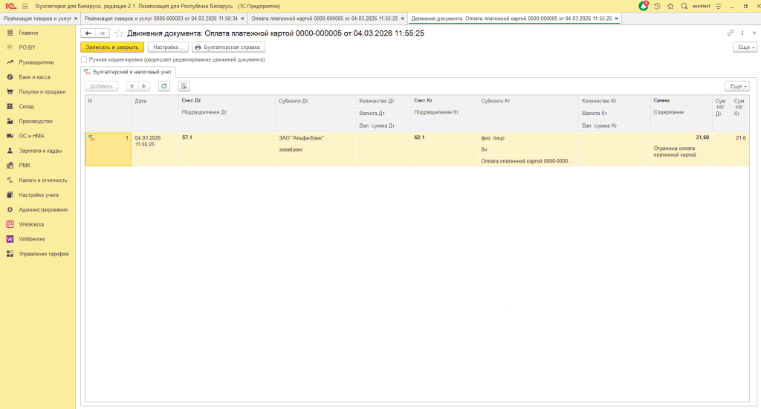Open the Банк и касса section

click(34, 77)
